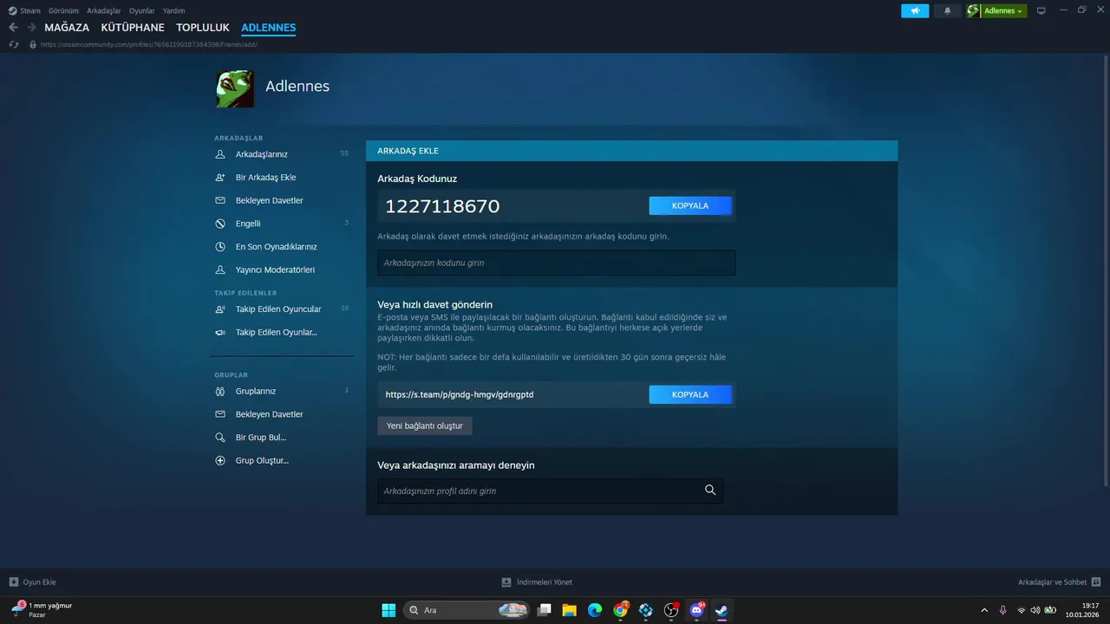Image resolution: width=1110 pixels, height=624 pixels.
Task: Click the steamcommunity URL address text
Action: point(148,44)
